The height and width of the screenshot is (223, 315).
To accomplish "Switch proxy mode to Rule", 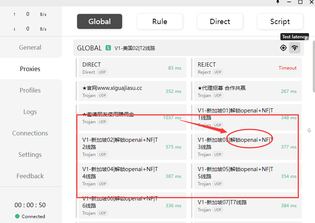I will (160, 21).
